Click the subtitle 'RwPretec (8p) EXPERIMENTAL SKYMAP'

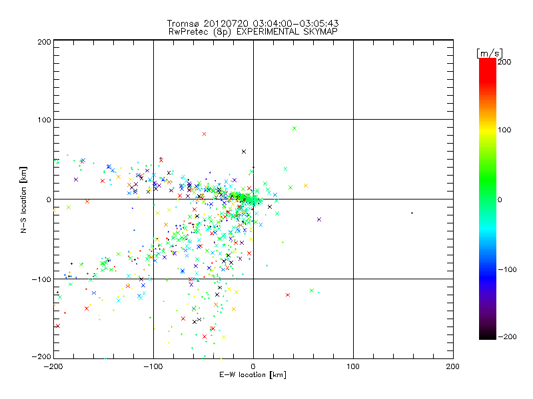tap(253, 32)
